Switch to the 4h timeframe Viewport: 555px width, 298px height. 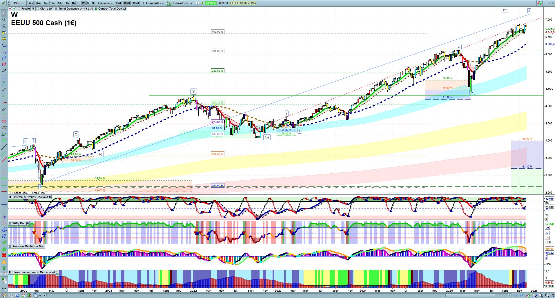point(73,3)
